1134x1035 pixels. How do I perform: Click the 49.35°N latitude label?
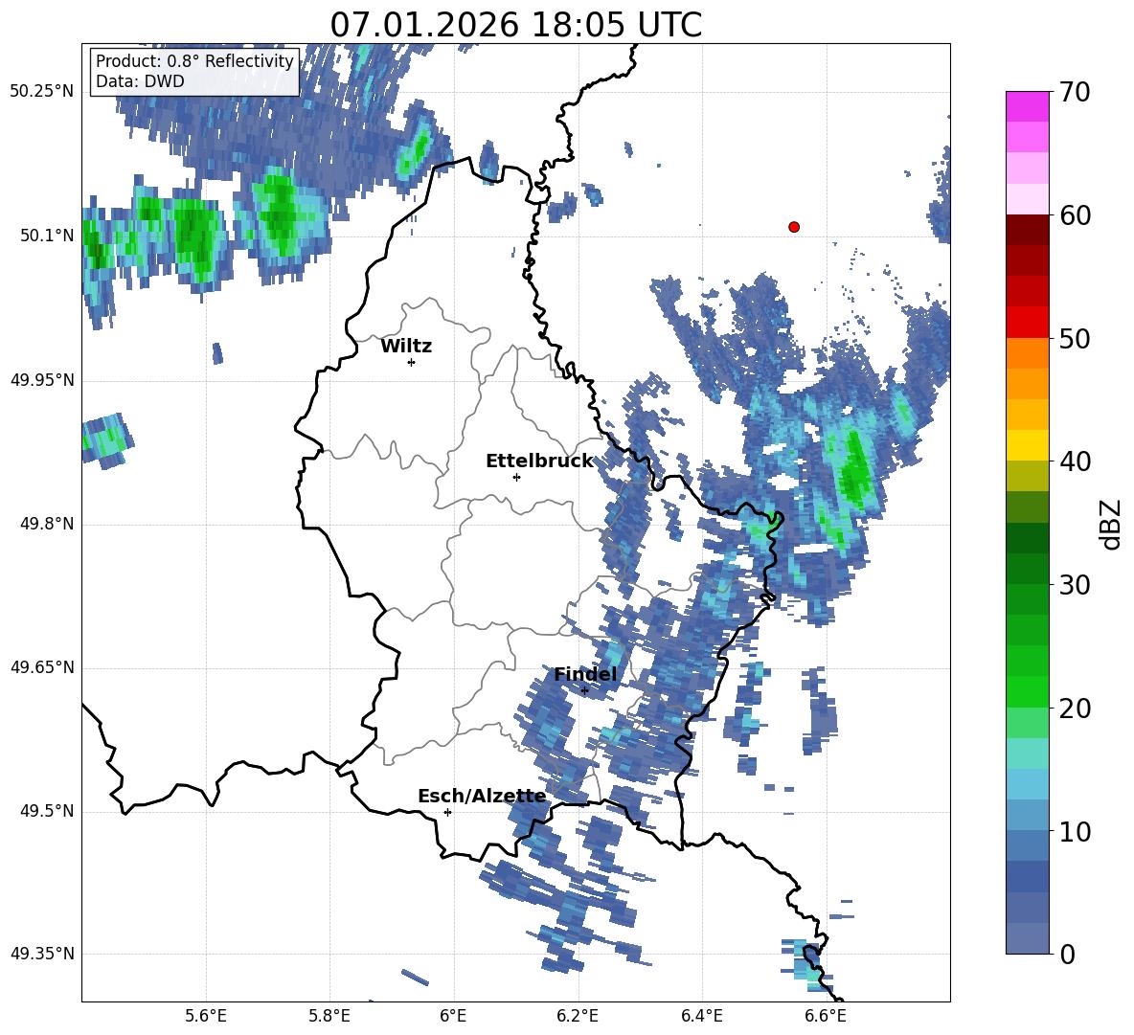click(42, 954)
